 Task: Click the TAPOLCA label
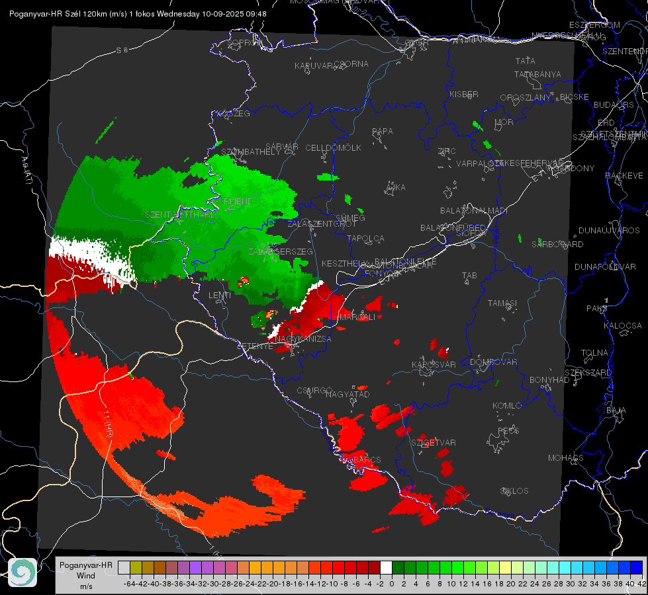point(365,238)
